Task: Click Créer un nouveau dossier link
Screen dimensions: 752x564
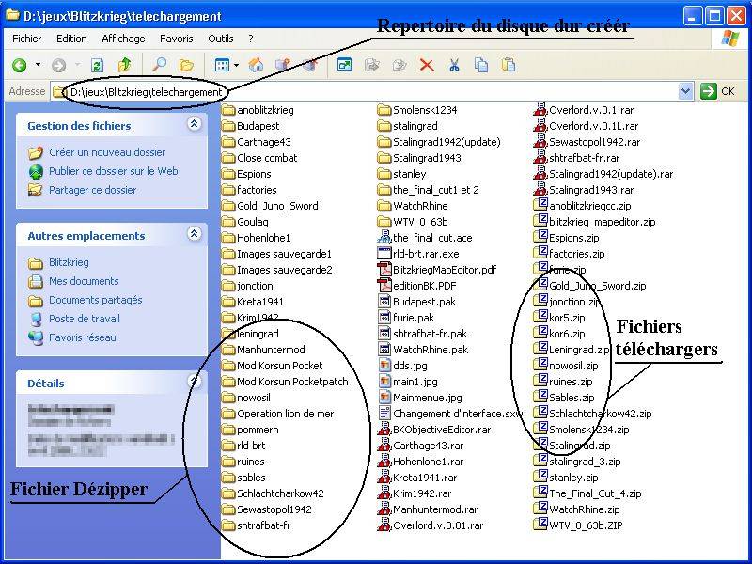Action: [x=107, y=152]
